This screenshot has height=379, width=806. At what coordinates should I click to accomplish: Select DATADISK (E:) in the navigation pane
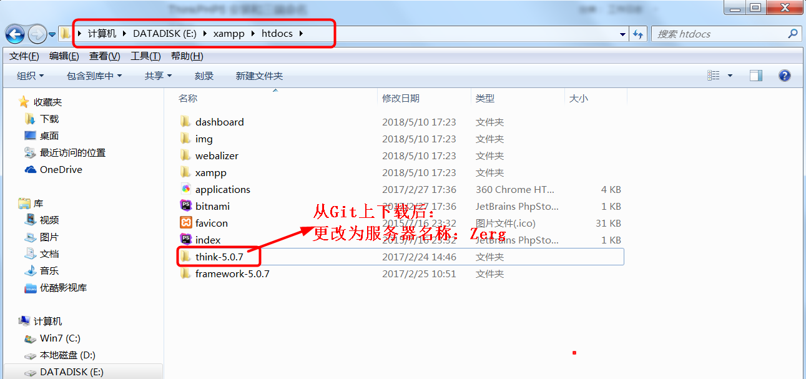[71, 372]
